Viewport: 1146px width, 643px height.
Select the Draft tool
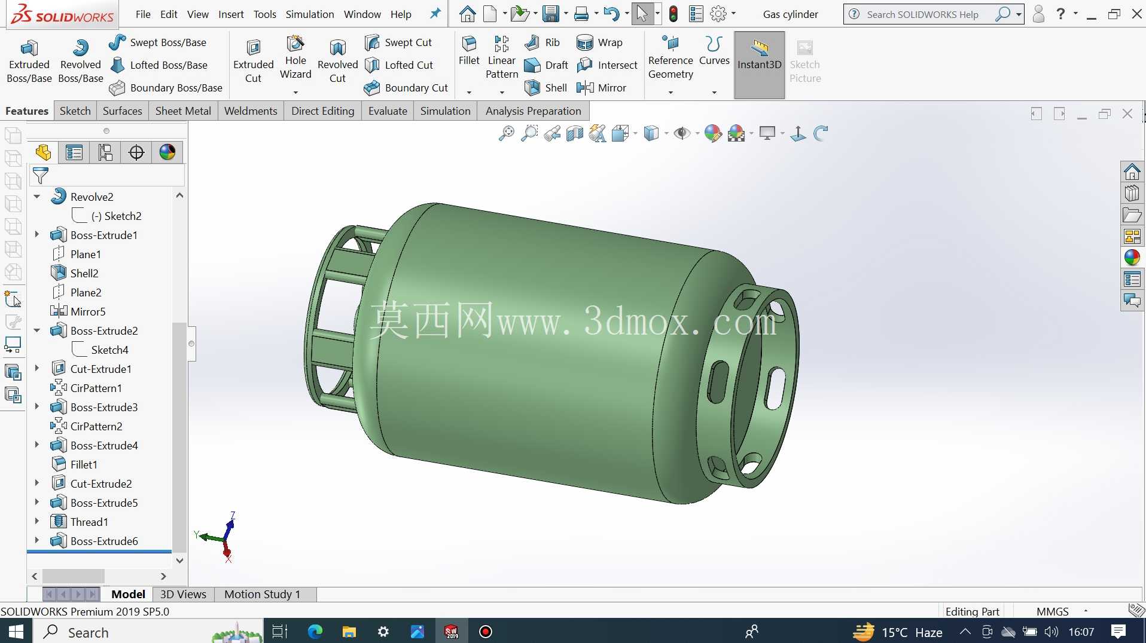[546, 65]
